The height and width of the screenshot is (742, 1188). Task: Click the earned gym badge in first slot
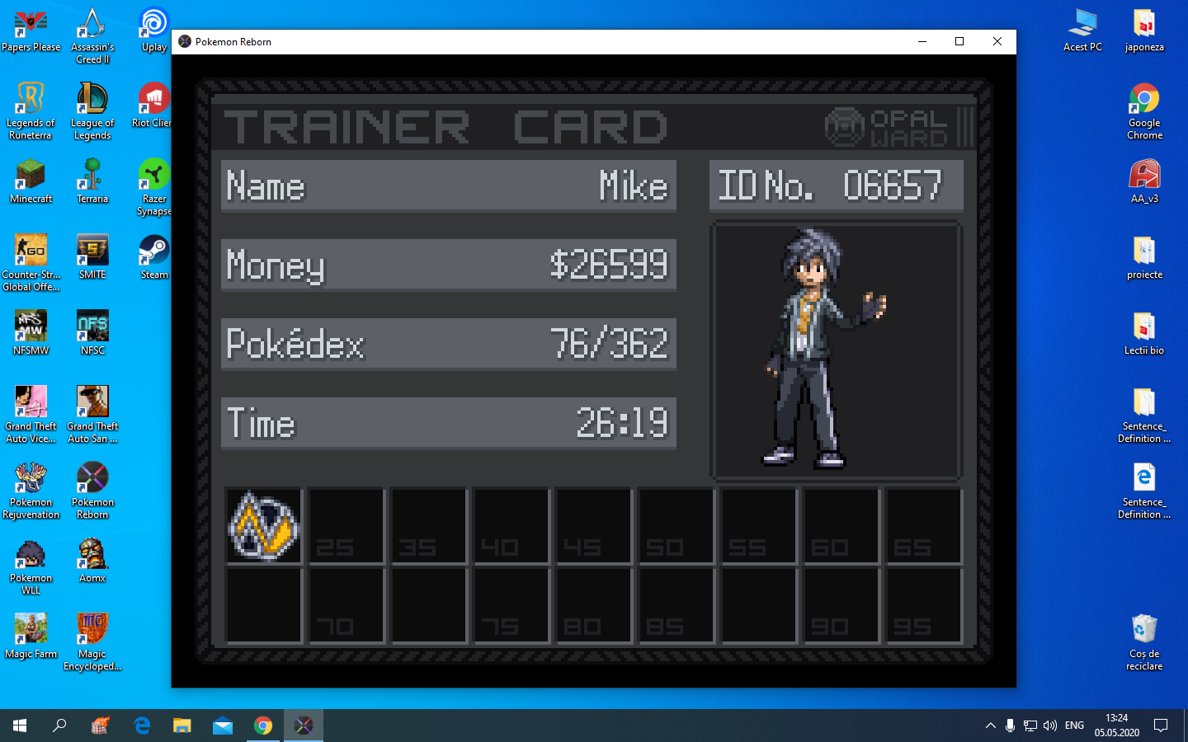click(264, 525)
